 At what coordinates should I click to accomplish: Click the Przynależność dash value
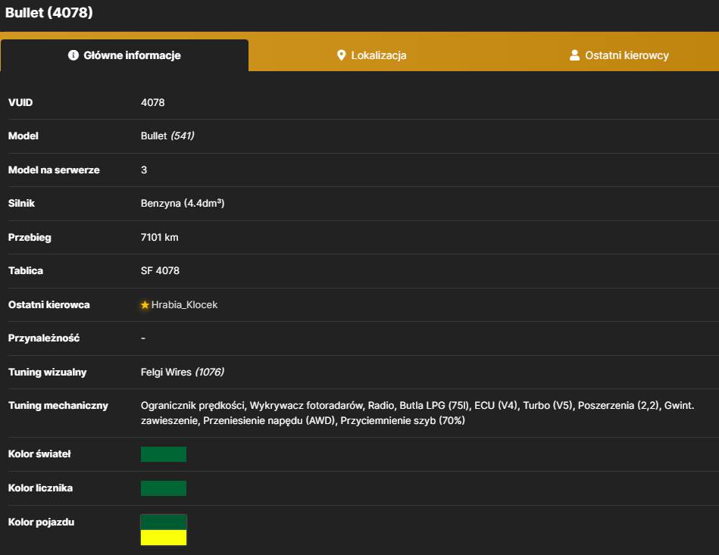coord(143,338)
